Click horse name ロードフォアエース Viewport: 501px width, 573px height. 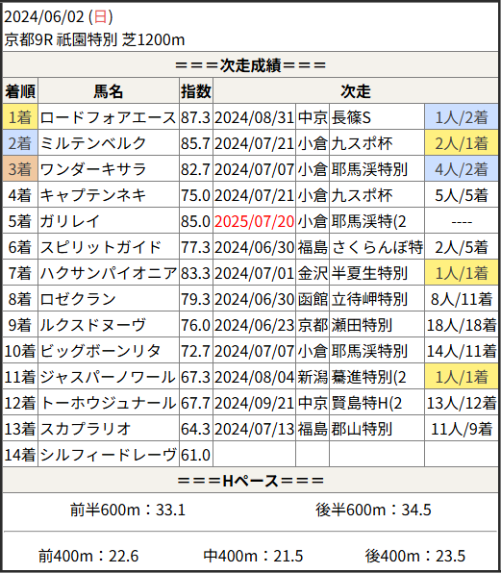[108, 117]
